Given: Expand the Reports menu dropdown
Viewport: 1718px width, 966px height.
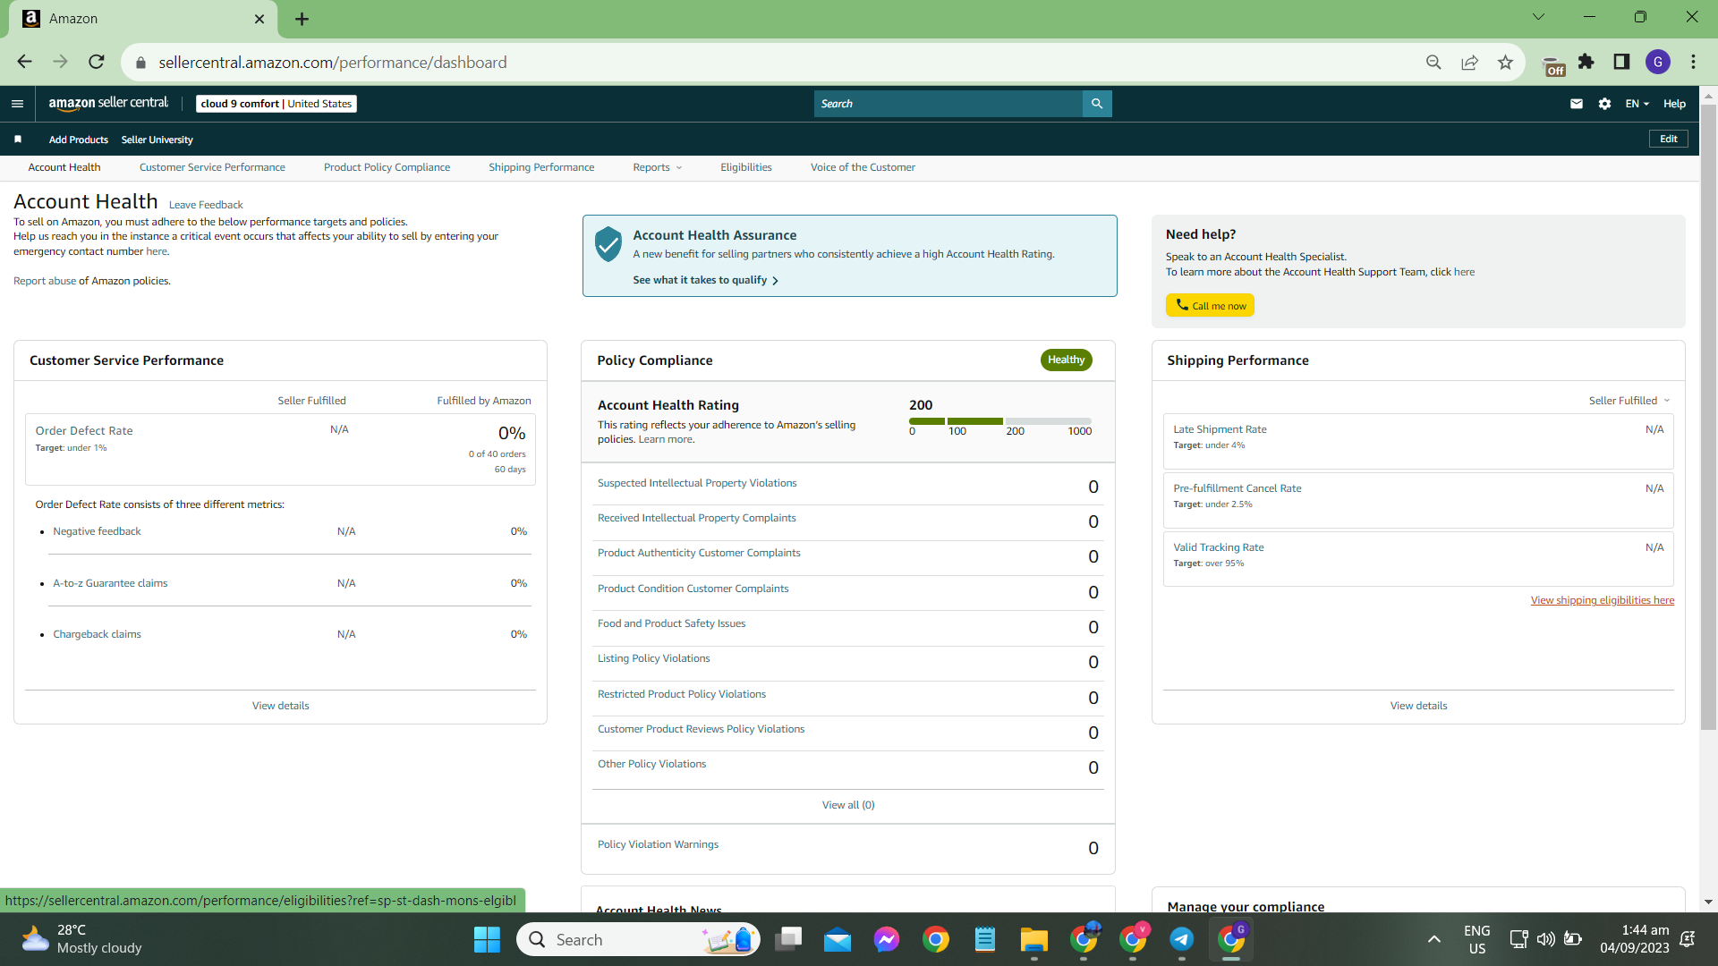Looking at the screenshot, I should click(657, 167).
